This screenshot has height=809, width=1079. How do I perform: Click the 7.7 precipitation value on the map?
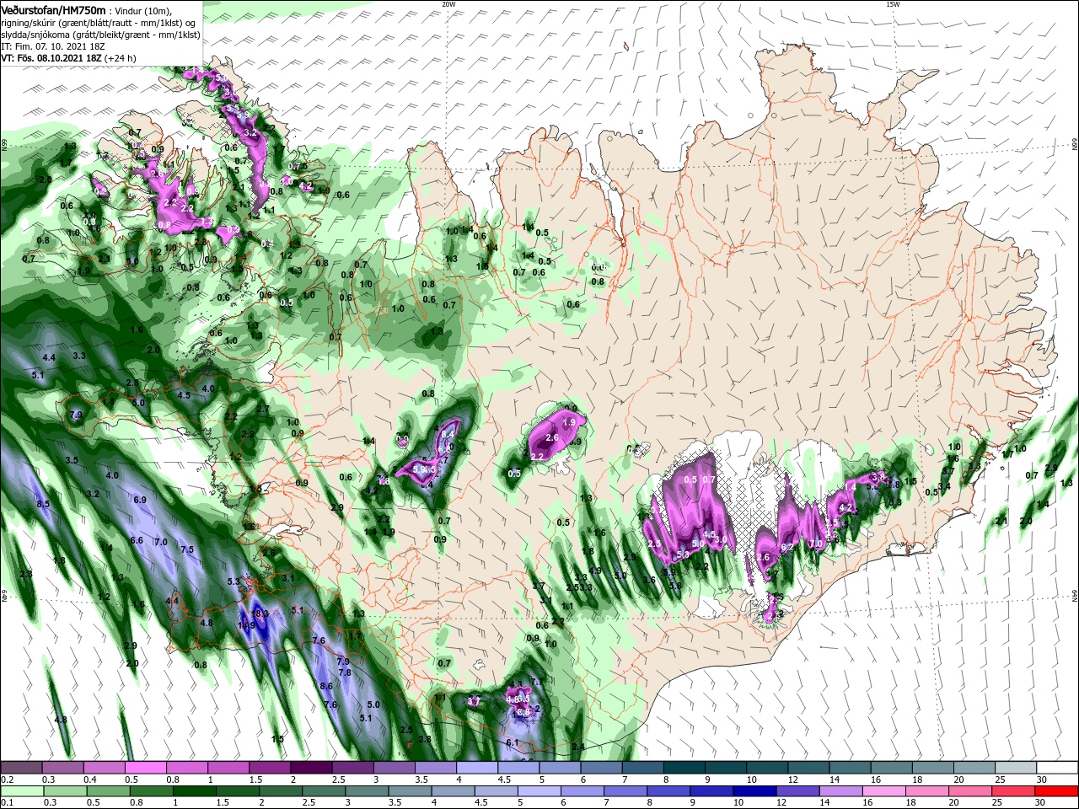(x=536, y=681)
